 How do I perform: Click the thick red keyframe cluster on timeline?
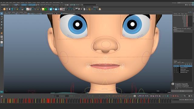tap(48, 101)
